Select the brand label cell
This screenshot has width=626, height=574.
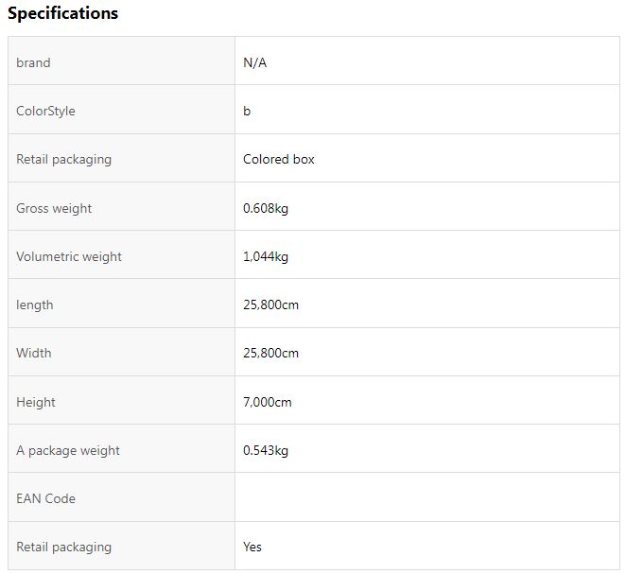tap(121, 61)
